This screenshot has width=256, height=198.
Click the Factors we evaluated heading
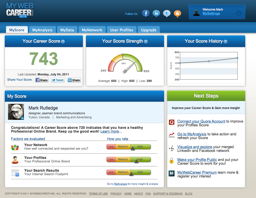point(28,139)
